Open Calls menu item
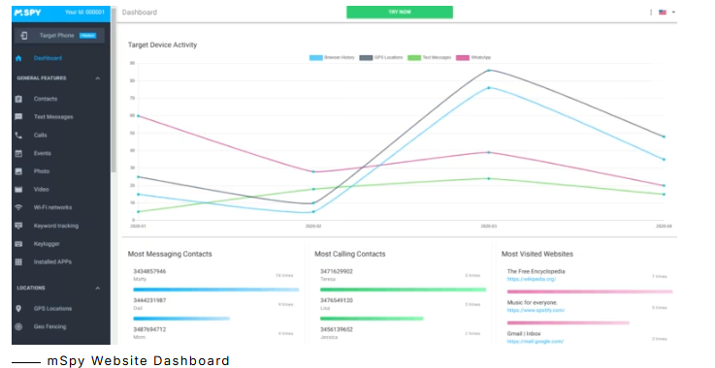Viewport: 715px width, 368px height. tap(40, 136)
